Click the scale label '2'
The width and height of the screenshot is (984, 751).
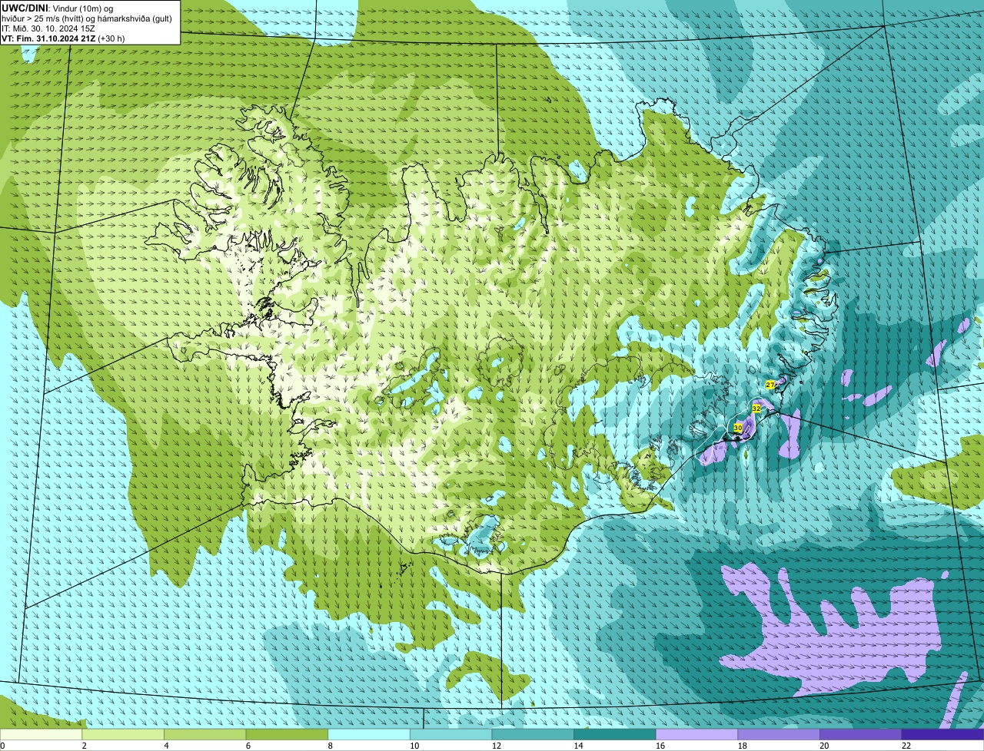pos(84,746)
